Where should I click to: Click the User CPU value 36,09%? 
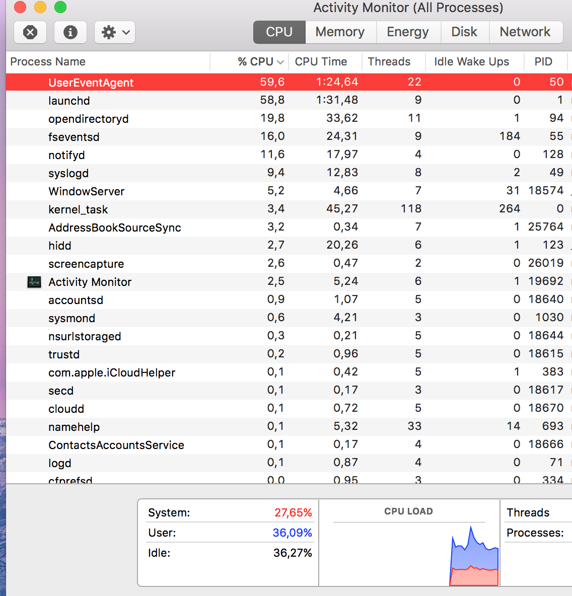293,533
